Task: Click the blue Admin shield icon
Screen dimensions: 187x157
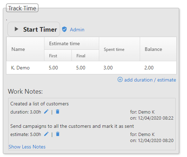Action: click(x=64, y=29)
